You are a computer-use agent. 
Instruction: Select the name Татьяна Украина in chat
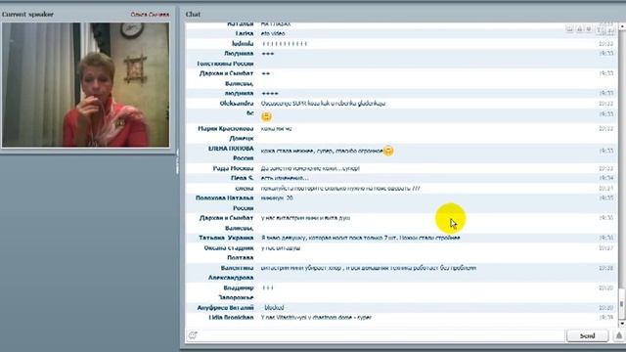pyautogui.click(x=226, y=238)
